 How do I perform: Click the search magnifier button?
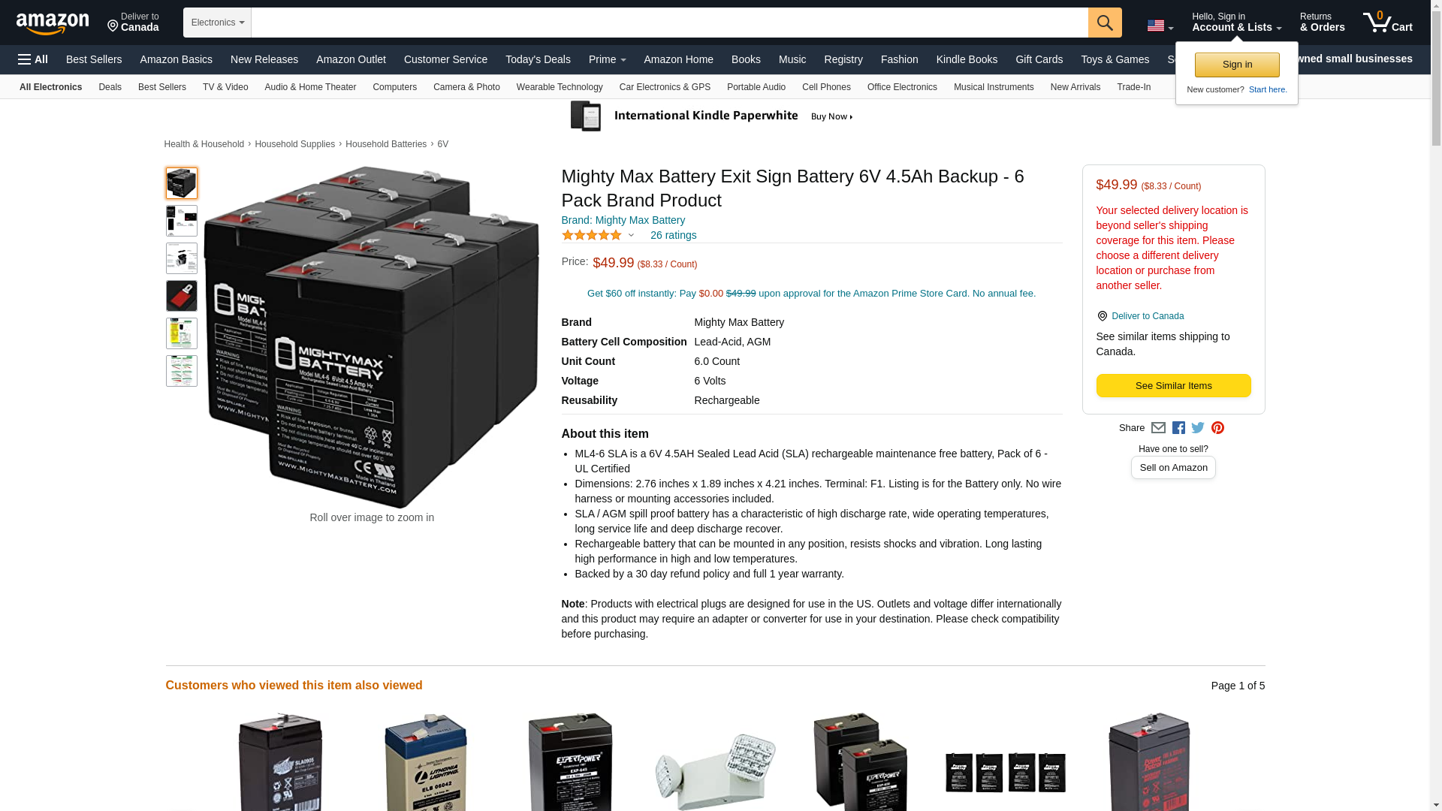click(1105, 23)
